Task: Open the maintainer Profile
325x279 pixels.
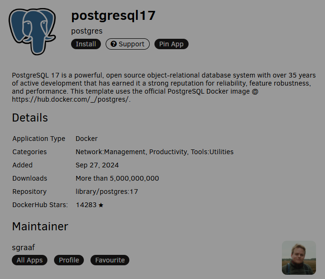Action: click(69, 260)
